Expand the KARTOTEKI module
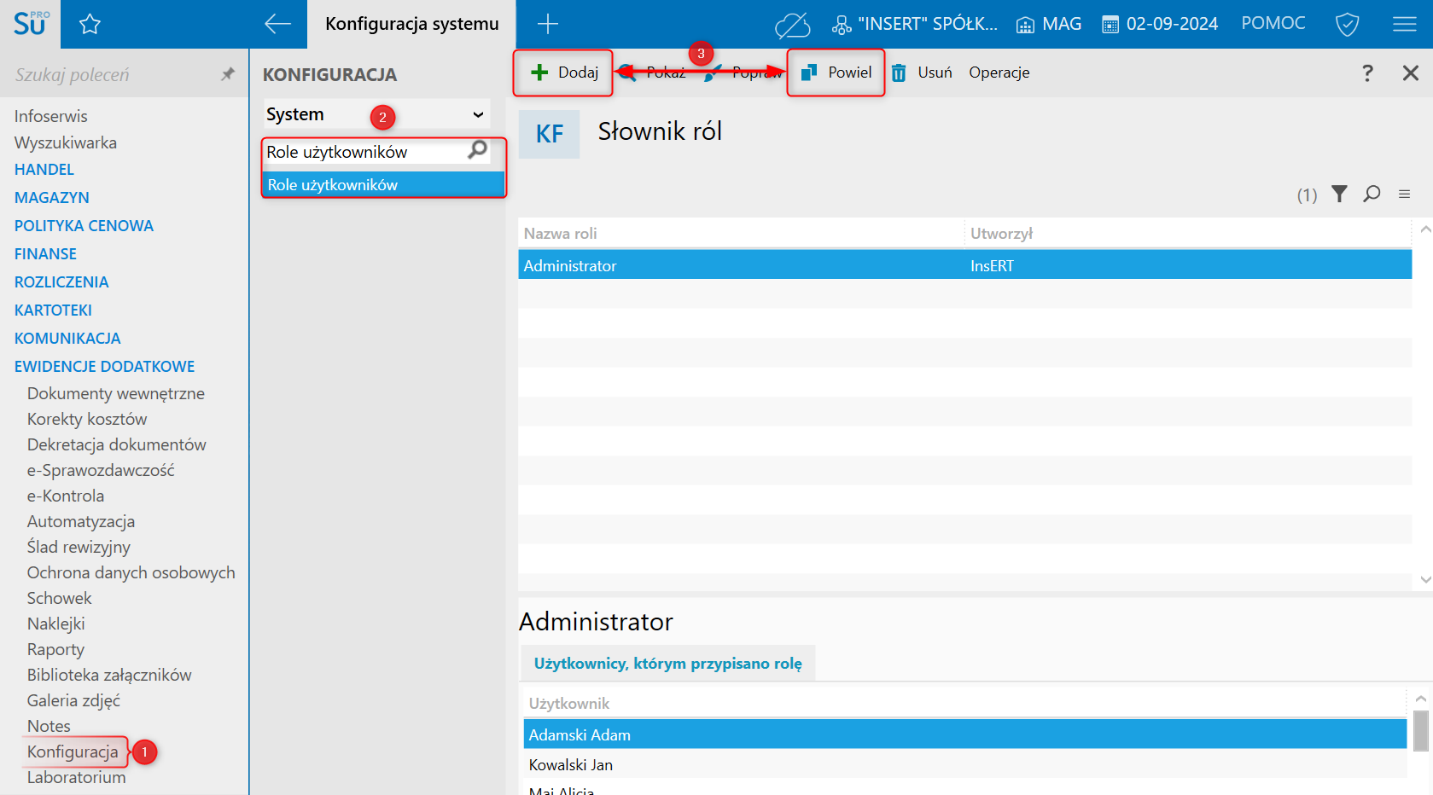 (x=53, y=310)
